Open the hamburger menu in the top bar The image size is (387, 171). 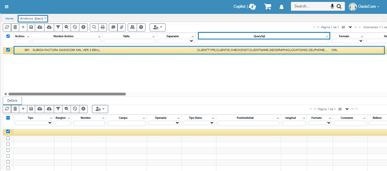(x=6, y=7)
